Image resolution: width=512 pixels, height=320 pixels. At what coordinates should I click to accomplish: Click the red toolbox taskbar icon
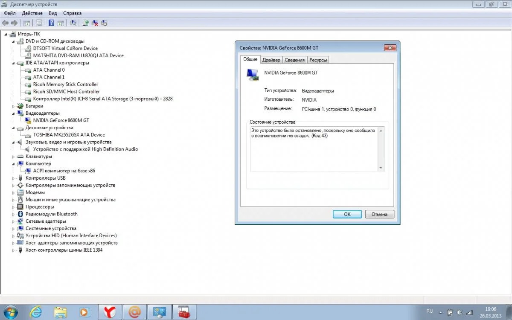tap(184, 312)
